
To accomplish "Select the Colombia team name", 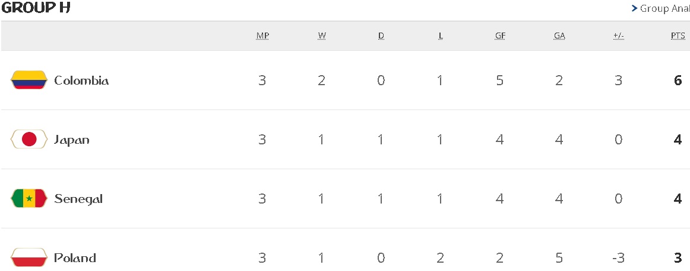I will [x=81, y=80].
